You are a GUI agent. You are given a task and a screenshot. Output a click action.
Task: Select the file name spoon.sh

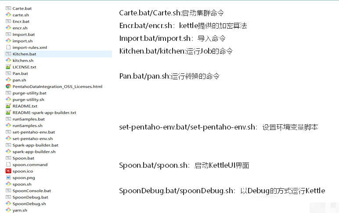22,184
